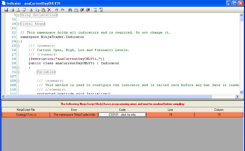
Task: Collapse the summary comment at line 108
Action: click(18, 81)
